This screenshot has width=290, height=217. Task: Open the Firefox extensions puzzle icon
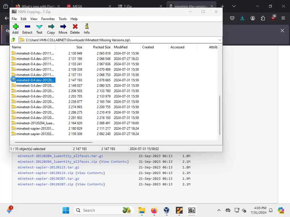263,18
